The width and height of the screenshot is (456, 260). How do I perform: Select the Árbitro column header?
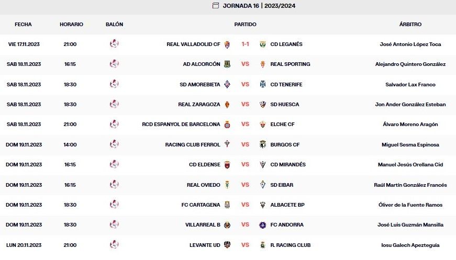410,25
